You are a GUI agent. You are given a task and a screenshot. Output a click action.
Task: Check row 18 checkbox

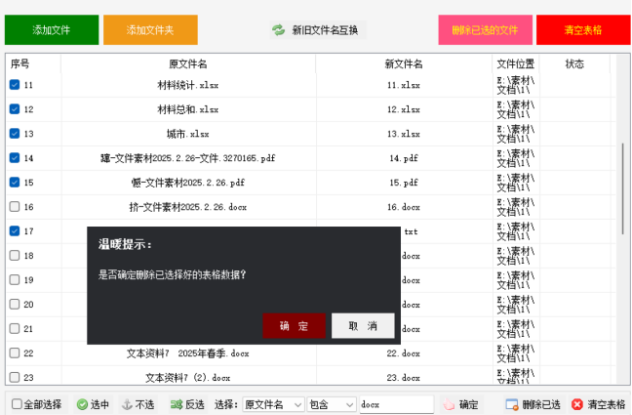15,256
